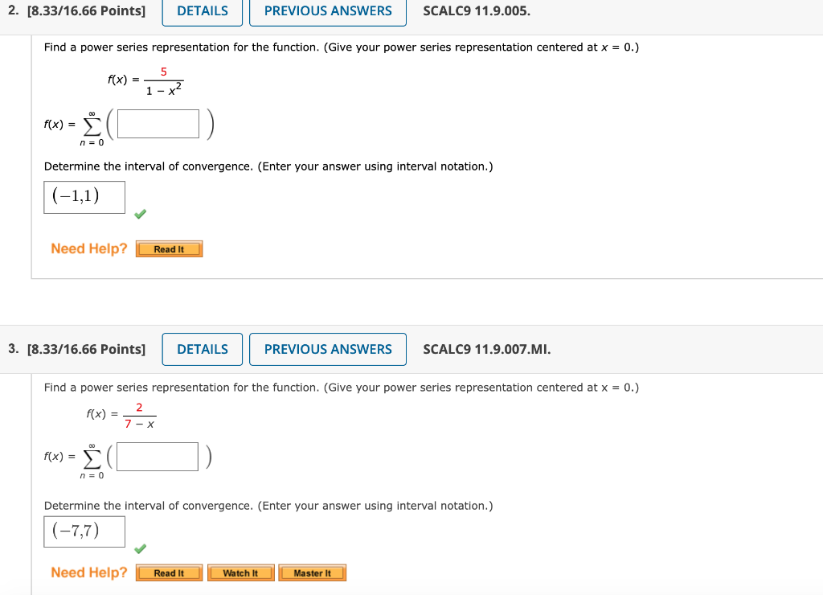Click the green checkmark beside (−7,7)
The image size is (823, 595).
[x=141, y=549]
